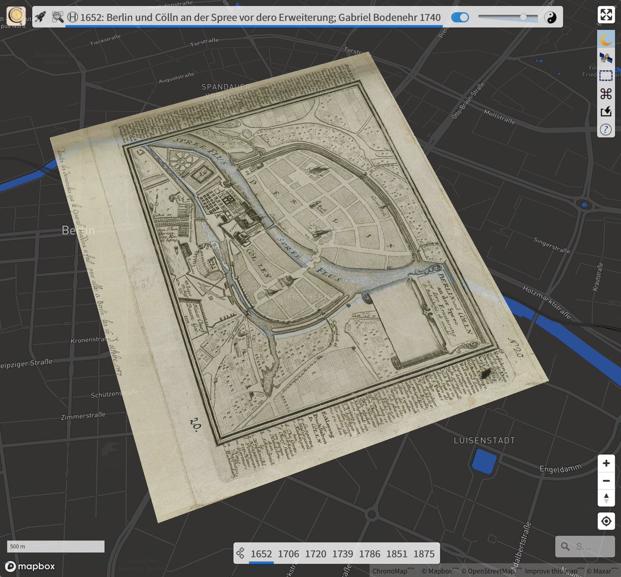The image size is (621, 577).
Task: Click the Zimmerstraße street label
Action: point(83,416)
